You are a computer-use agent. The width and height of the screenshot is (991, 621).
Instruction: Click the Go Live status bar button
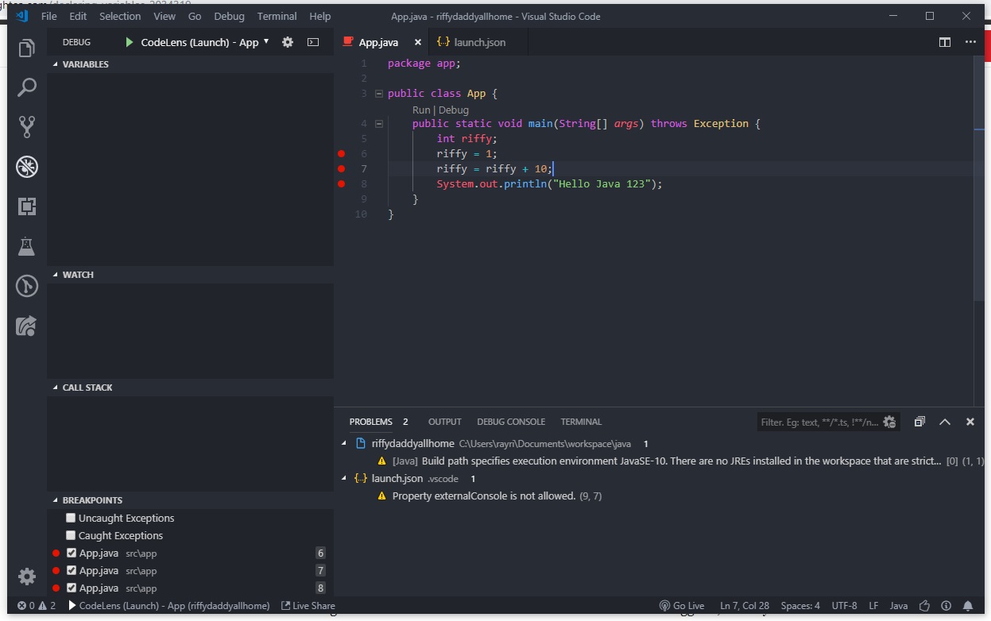point(682,605)
